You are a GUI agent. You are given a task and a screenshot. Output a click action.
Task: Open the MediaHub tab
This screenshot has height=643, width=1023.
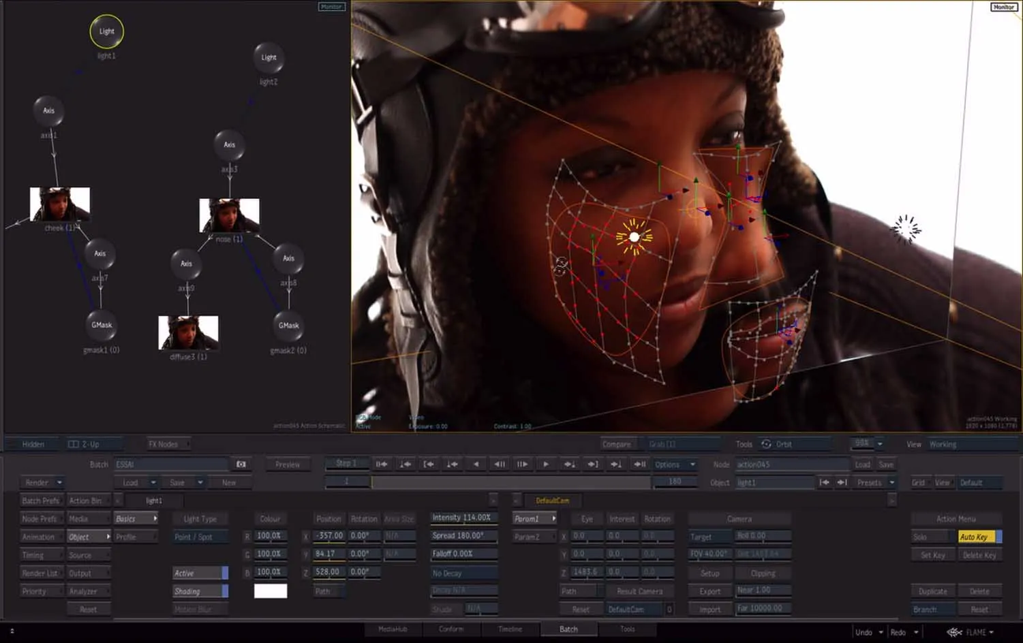coord(393,629)
